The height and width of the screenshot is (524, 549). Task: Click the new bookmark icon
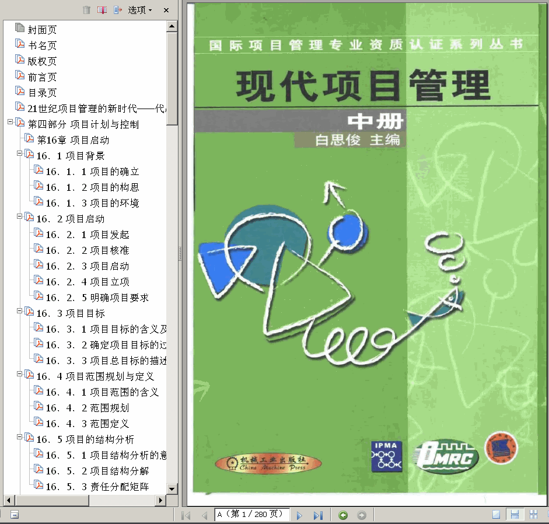[x=102, y=10]
